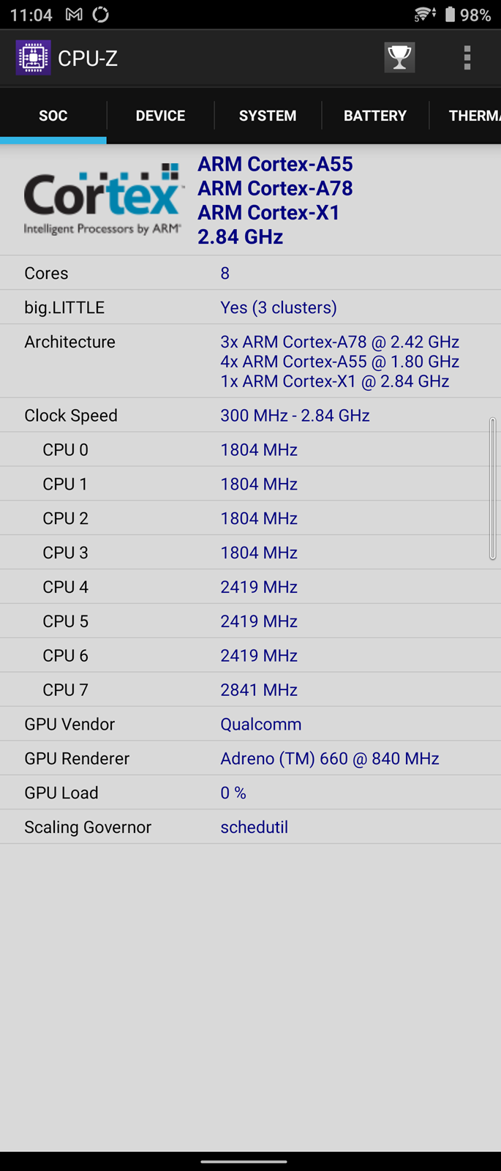Open the SYSTEM tab
Image resolution: width=501 pixels, height=1171 pixels.
[268, 116]
